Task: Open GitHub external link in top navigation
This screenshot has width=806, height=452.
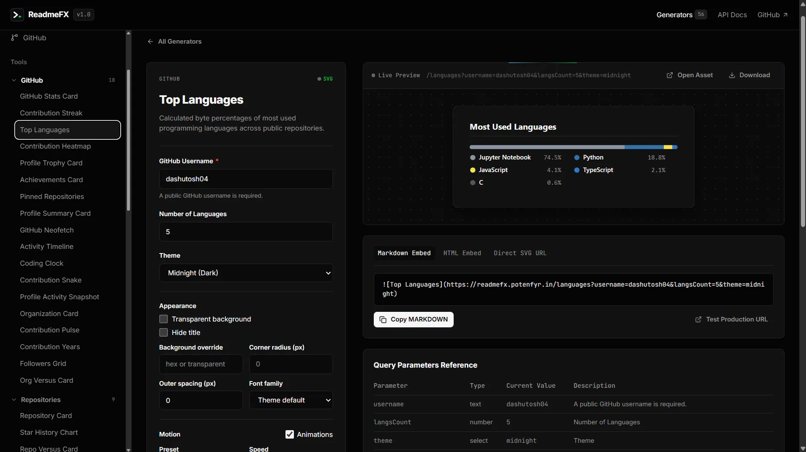Action: (x=772, y=15)
